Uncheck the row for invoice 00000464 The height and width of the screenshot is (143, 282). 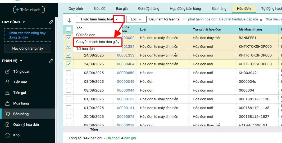click(69, 64)
